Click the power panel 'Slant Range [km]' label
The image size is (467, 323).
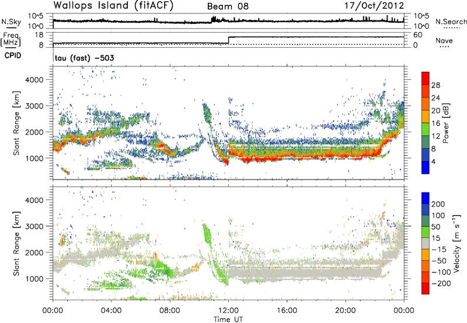(x=16, y=123)
